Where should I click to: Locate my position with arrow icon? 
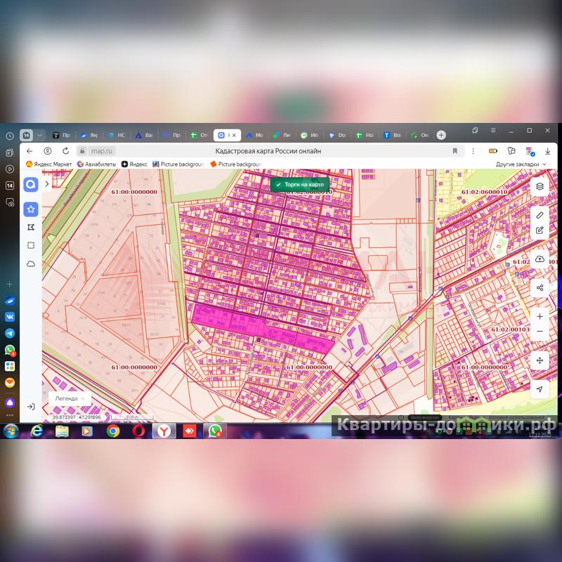pyautogui.click(x=540, y=389)
